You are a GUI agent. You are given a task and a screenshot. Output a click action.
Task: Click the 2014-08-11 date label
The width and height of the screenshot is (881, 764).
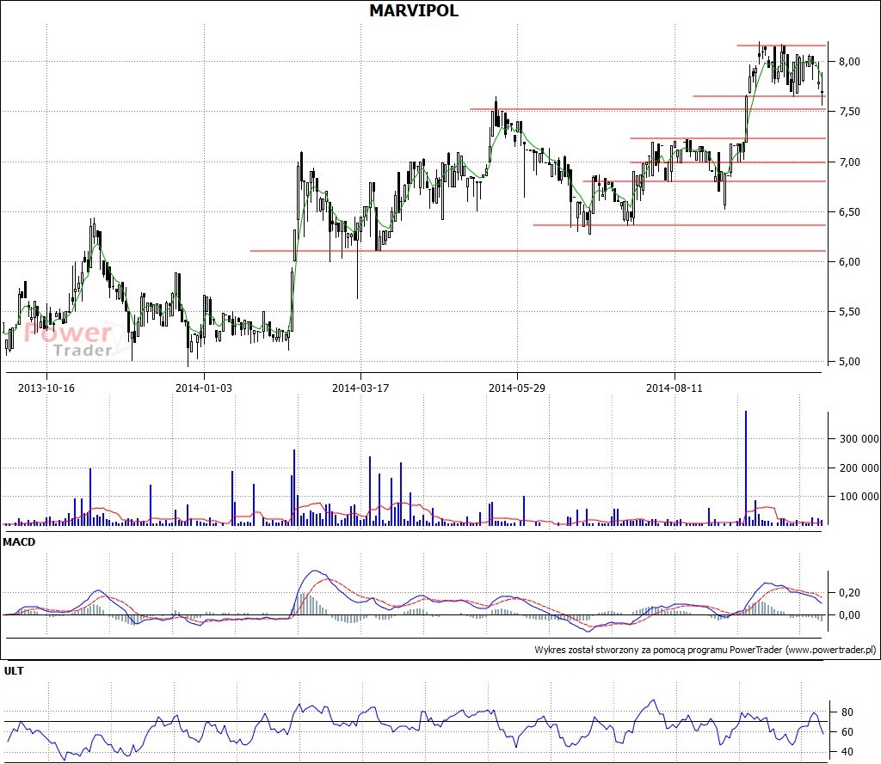coord(675,388)
